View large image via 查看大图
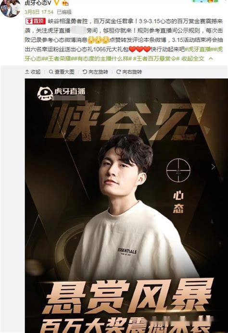 coord(62,72)
